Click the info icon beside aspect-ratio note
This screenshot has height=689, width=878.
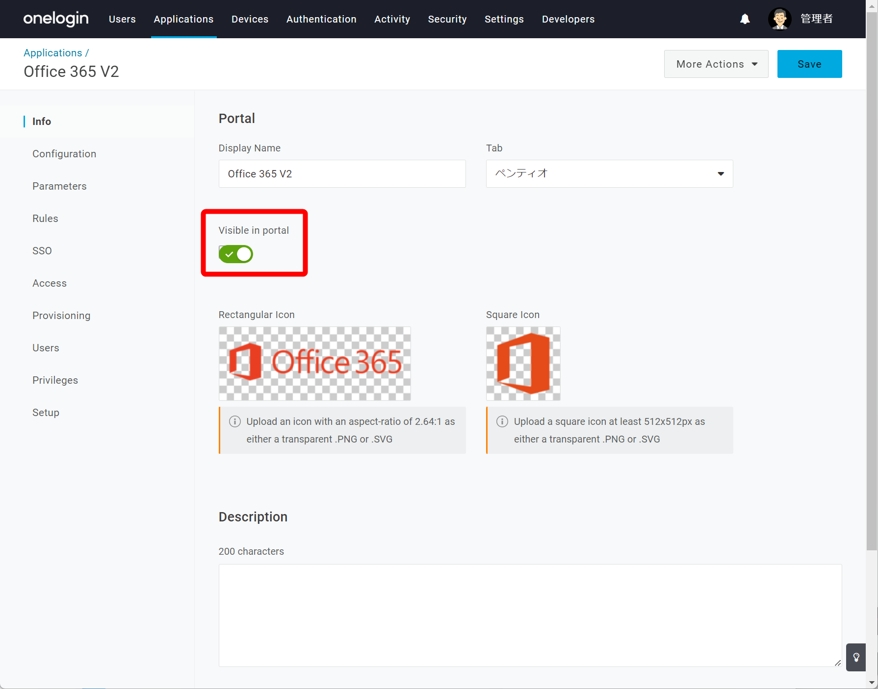[235, 421]
